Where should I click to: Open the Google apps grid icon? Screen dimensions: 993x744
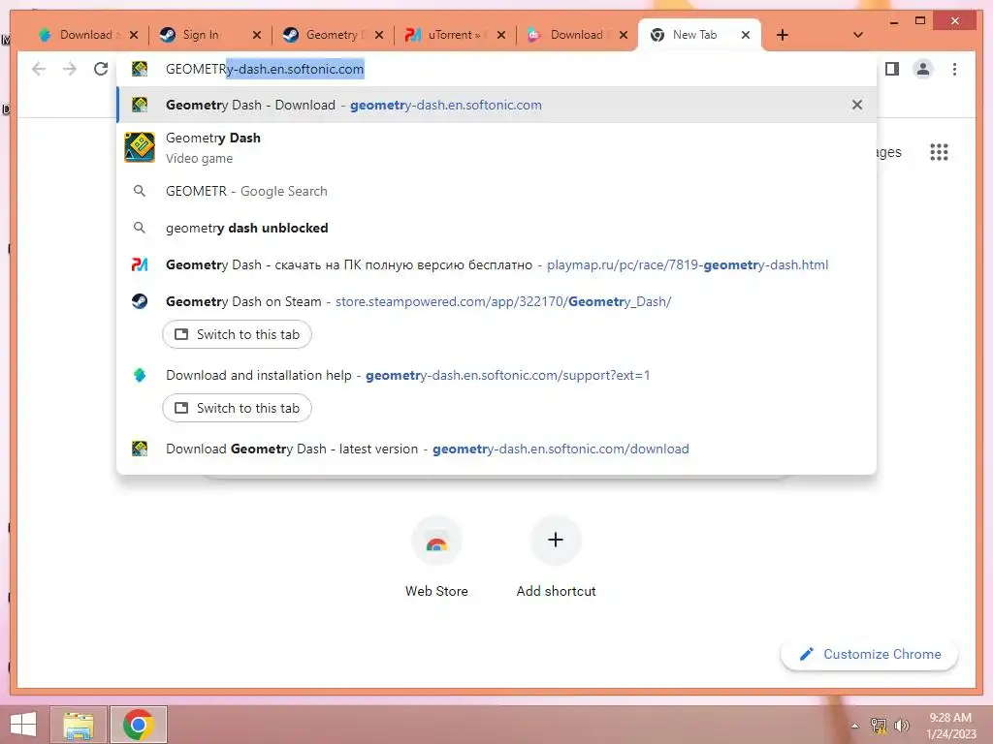939,152
